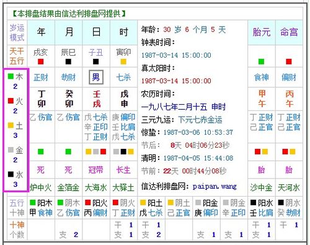Click the 大海水 nayin label
This screenshot has width=310, height=245.
point(96,188)
